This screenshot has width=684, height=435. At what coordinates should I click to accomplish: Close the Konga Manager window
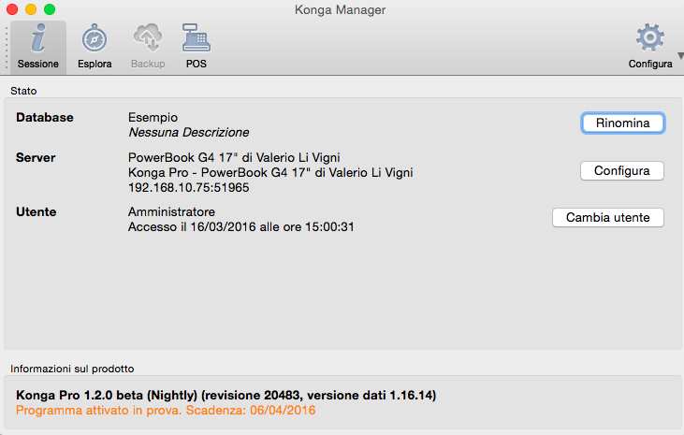pyautogui.click(x=12, y=9)
